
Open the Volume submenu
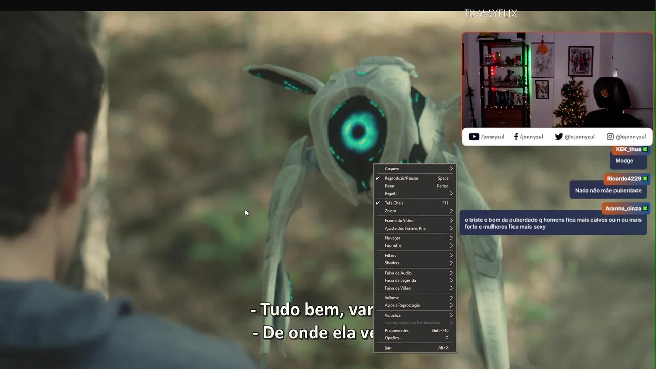(x=415, y=298)
